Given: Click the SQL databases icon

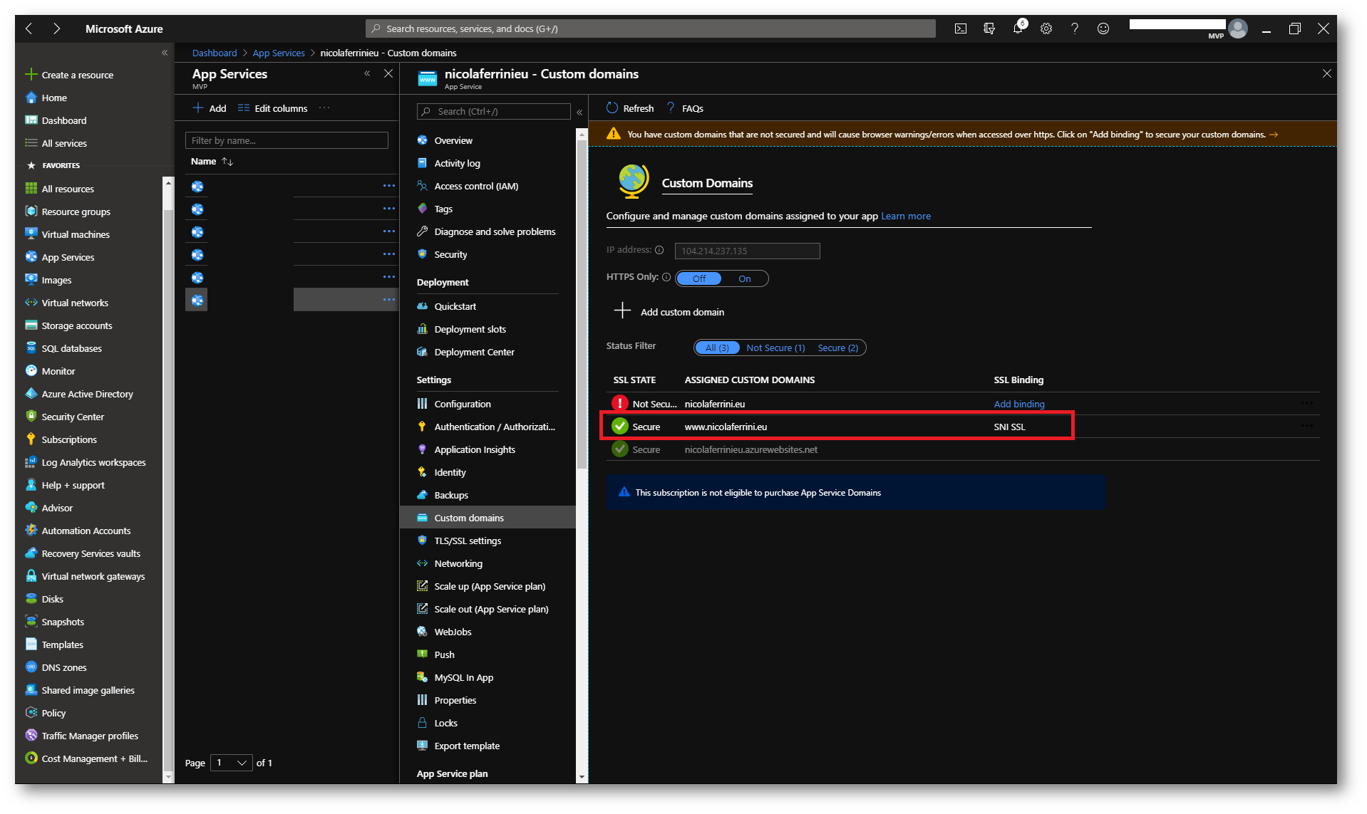Looking at the screenshot, I should click(x=31, y=348).
